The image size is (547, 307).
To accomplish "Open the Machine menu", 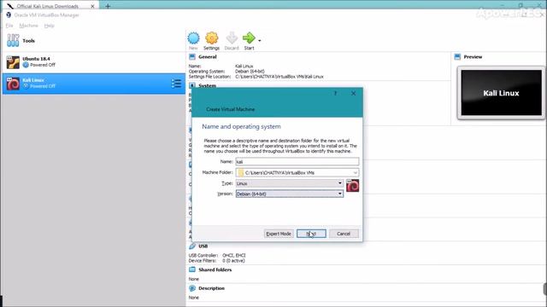I will click(x=28, y=26).
